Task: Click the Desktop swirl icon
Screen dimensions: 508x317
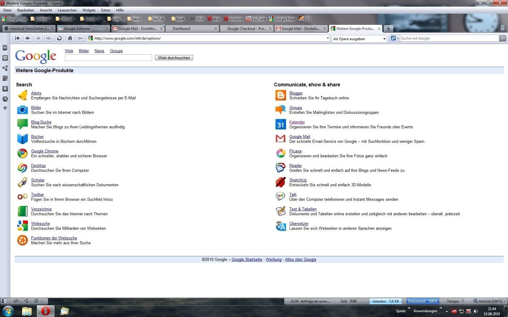Action: click(x=22, y=168)
